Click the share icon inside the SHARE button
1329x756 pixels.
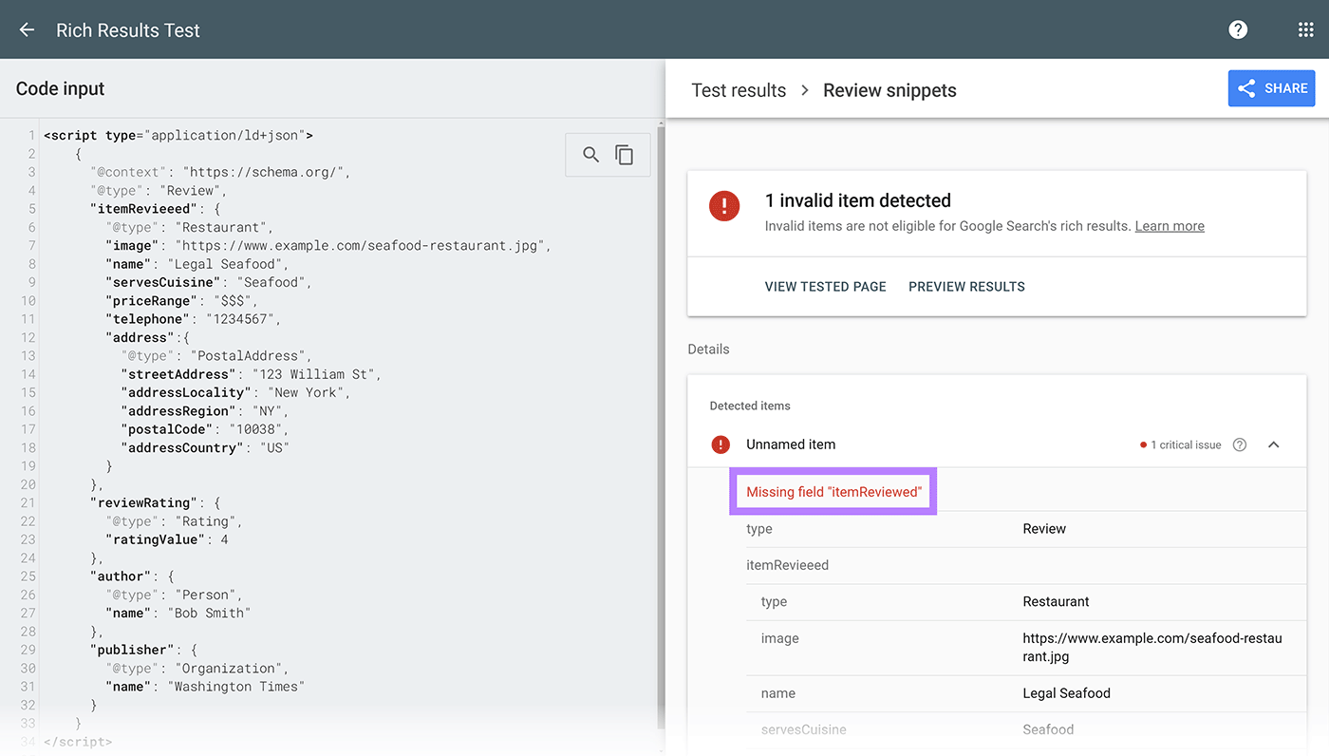click(x=1248, y=87)
